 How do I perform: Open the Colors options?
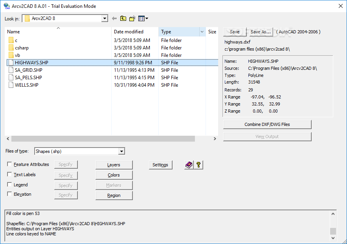click(114, 175)
